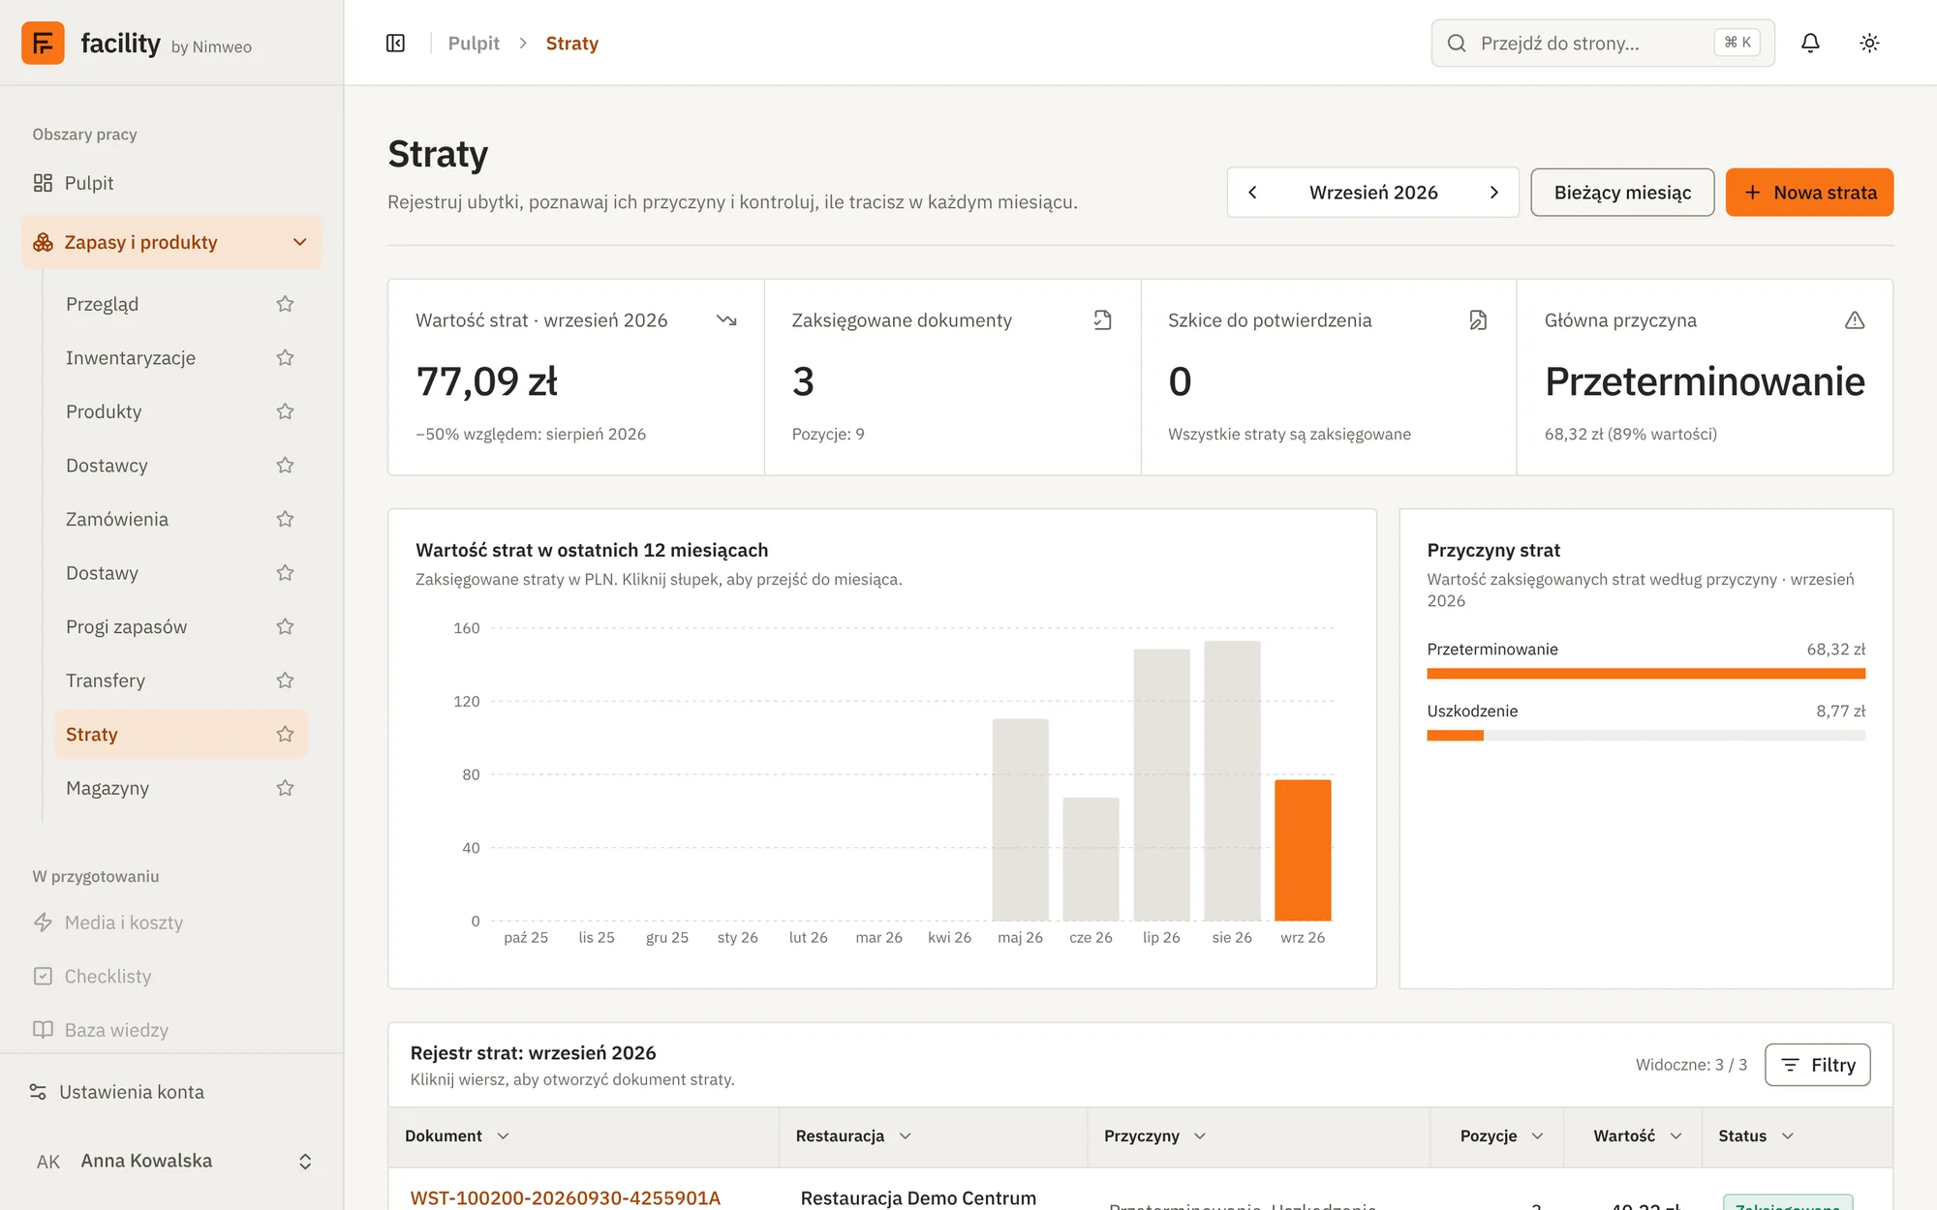Image resolution: width=1937 pixels, height=1210 pixels.
Task: Open Filtry button
Action: pos(1817,1065)
